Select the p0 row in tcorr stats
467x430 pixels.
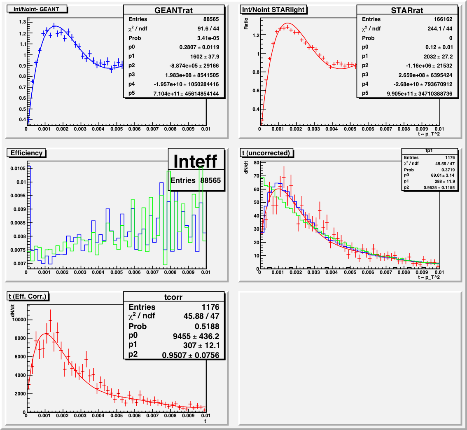(x=174, y=336)
